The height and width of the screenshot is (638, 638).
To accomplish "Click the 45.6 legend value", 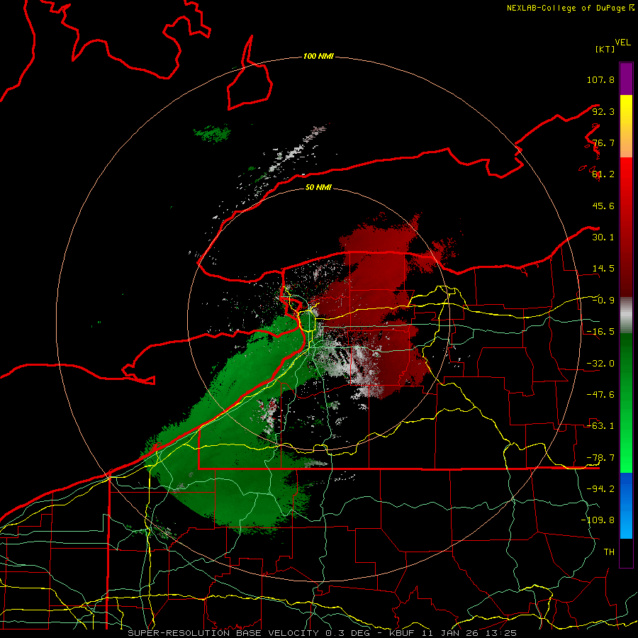I will coord(603,206).
